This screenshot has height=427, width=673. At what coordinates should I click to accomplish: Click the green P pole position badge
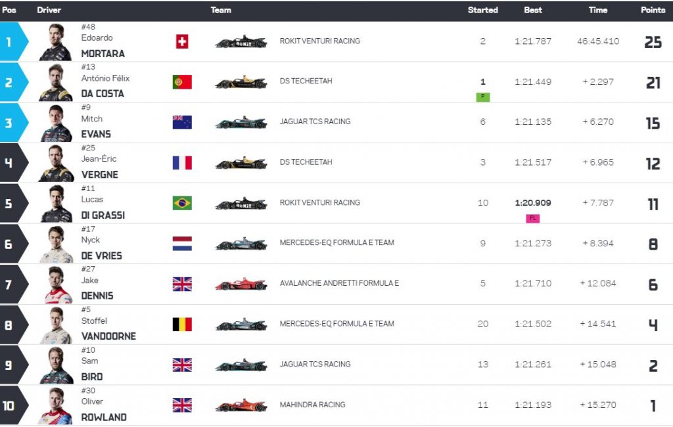coord(483,97)
